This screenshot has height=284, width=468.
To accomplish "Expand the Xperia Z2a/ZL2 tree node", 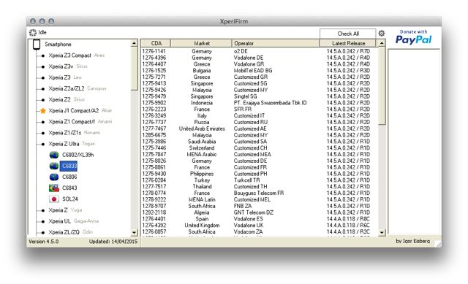I will point(43,89).
